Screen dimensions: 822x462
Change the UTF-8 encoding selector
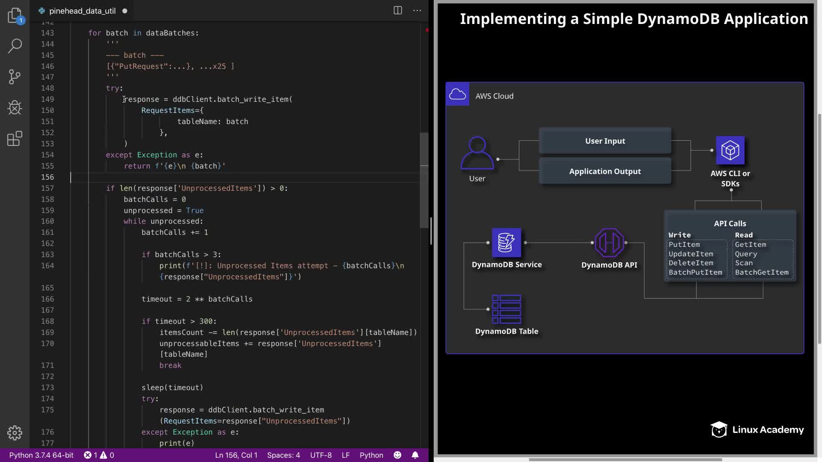pos(321,455)
